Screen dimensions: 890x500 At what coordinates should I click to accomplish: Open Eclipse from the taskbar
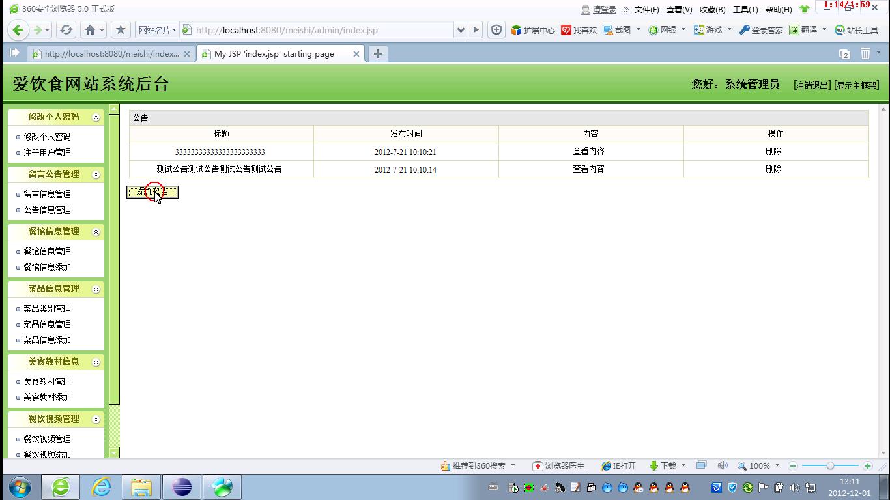[x=182, y=487]
